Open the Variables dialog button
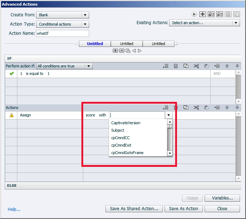Viewport: 246px width, 219px height. coord(222,198)
